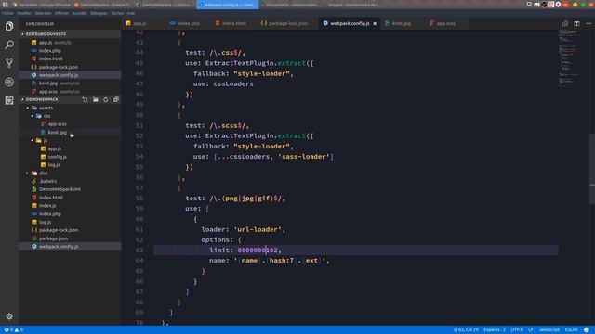Open log.js in the js folder

coord(71,165)
